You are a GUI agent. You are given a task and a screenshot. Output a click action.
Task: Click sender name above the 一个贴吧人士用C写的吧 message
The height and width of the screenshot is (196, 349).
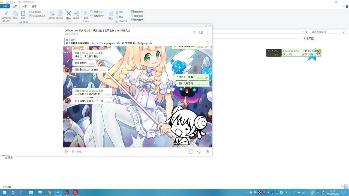pos(89,91)
